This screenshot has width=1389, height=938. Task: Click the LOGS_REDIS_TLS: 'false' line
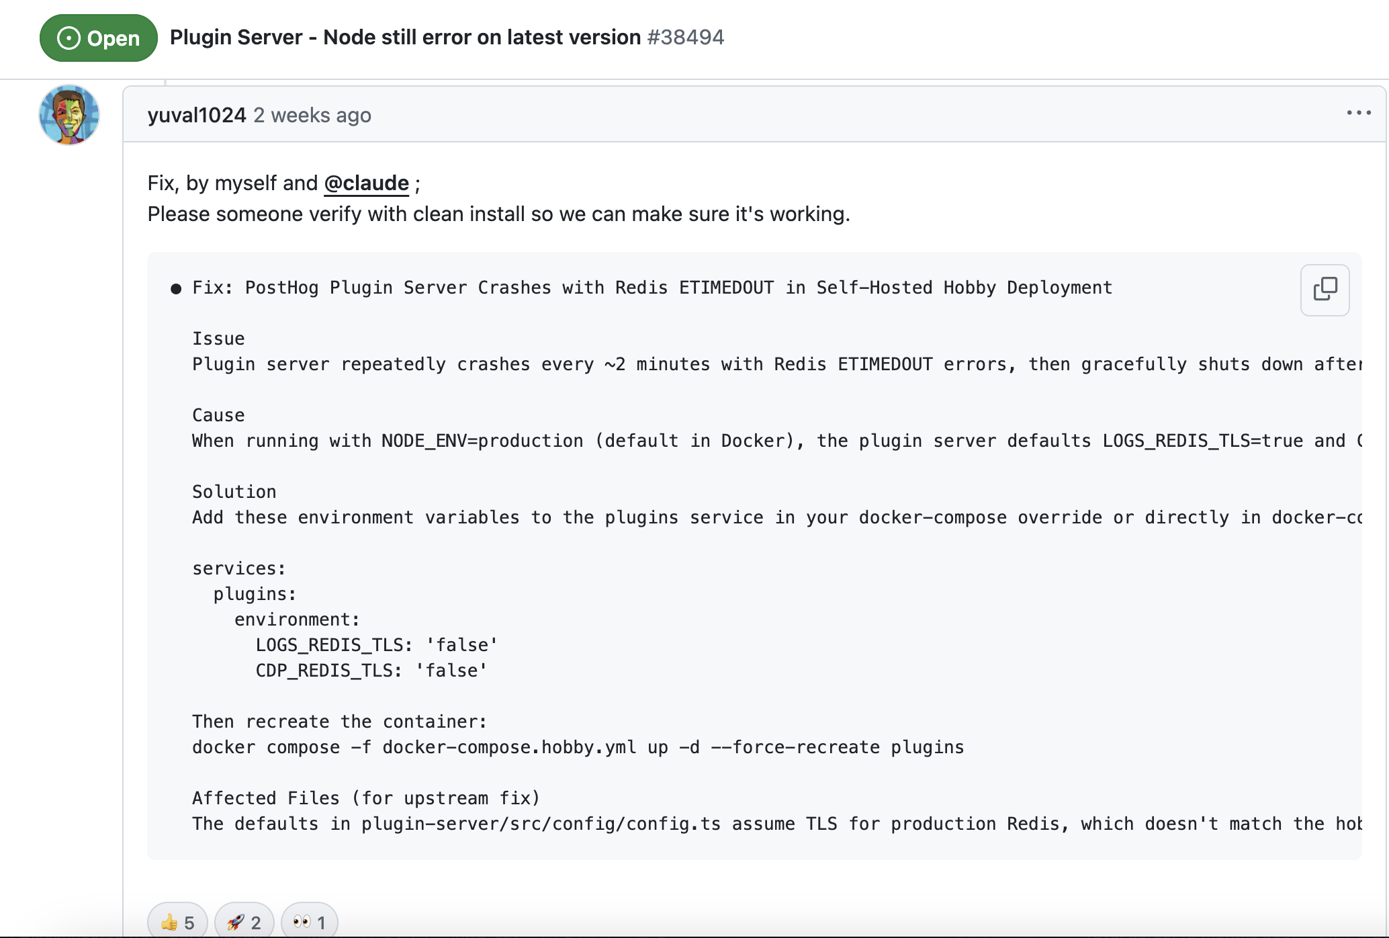point(376,645)
